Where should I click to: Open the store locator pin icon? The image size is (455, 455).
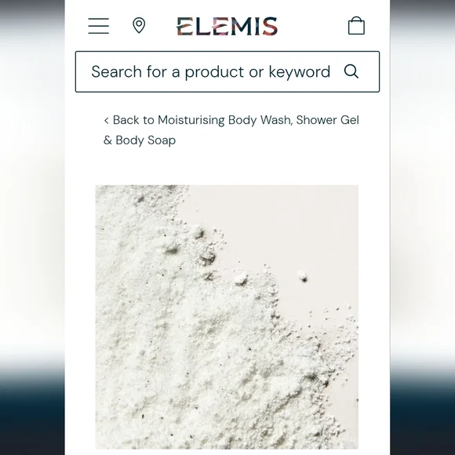(139, 26)
